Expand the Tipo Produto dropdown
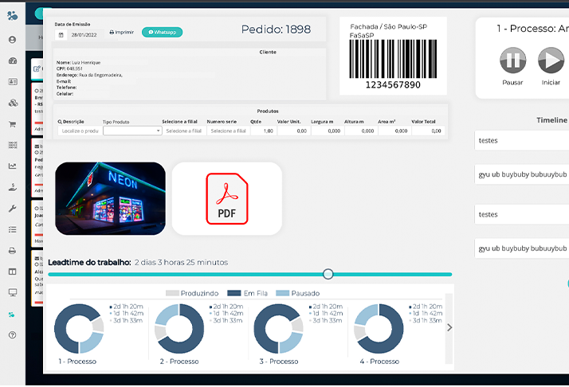This screenshot has width=569, height=387. click(132, 131)
